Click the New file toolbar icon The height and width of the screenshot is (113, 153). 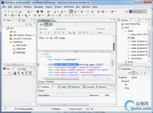tap(6, 12)
